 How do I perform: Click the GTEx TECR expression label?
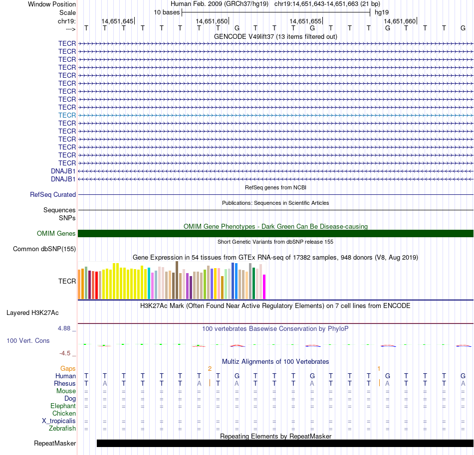67,282
